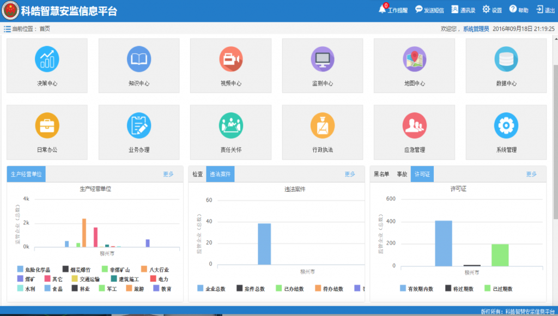Open the 地图中心 map pin icon
This screenshot has width=558, height=316.
point(414,59)
